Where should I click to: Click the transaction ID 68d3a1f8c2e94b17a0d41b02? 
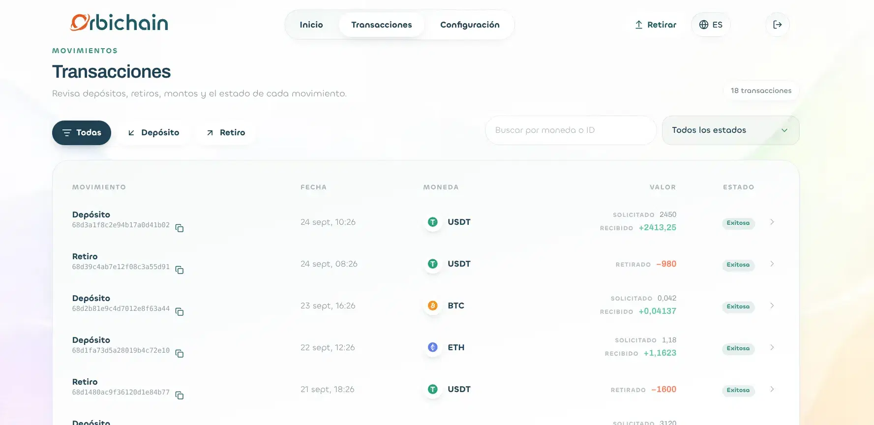pos(121,225)
